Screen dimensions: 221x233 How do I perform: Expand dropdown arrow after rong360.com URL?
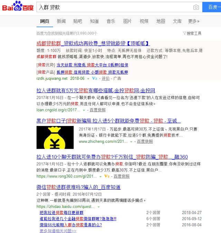[100, 177]
